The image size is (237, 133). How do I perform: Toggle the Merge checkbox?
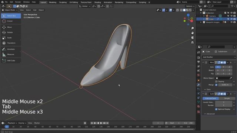(x=216, y=85)
